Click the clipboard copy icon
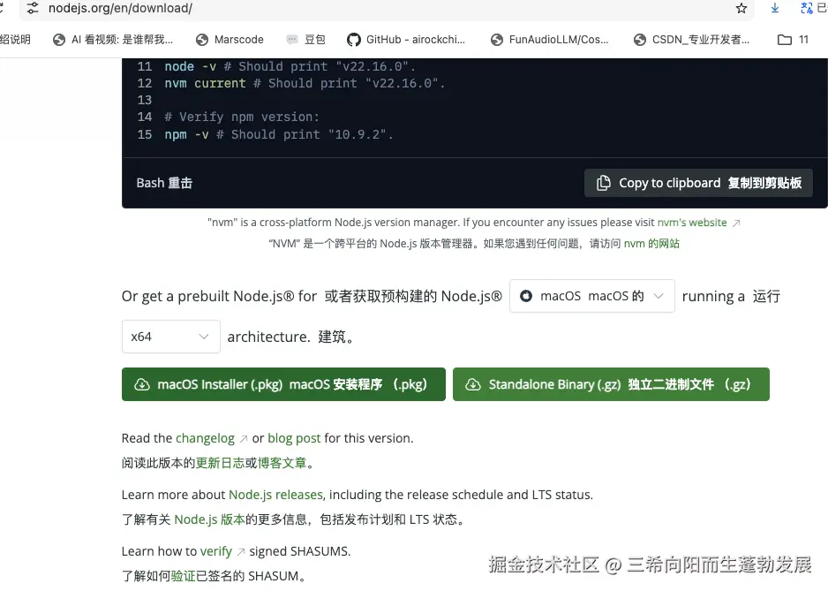The image size is (828, 591). [x=603, y=183]
